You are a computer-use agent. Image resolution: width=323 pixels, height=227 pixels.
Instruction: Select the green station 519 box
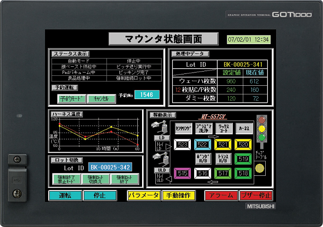(x=243, y=159)
